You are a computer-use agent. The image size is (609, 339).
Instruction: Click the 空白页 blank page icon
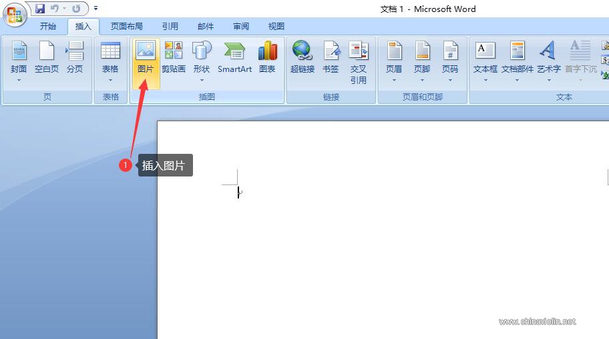(47, 57)
